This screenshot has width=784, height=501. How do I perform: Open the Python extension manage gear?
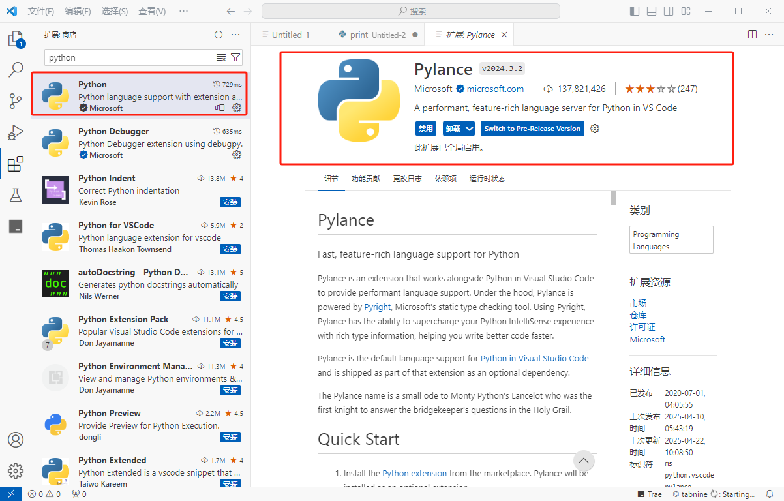point(237,108)
